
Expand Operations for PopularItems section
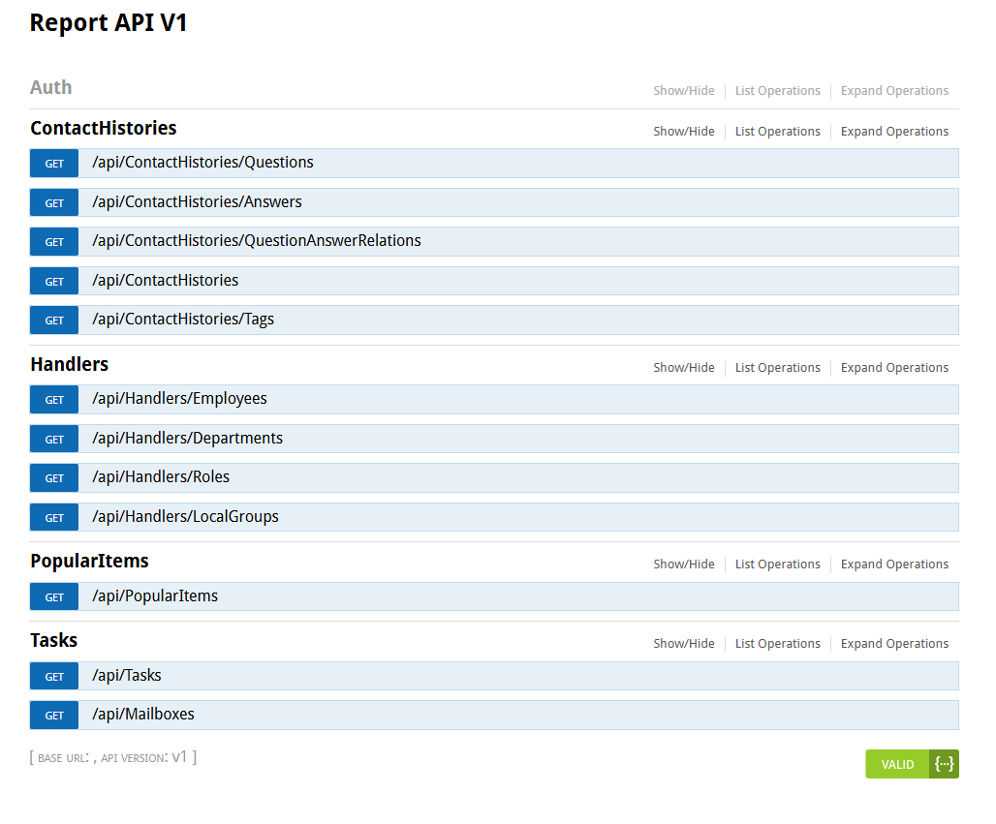893,565
